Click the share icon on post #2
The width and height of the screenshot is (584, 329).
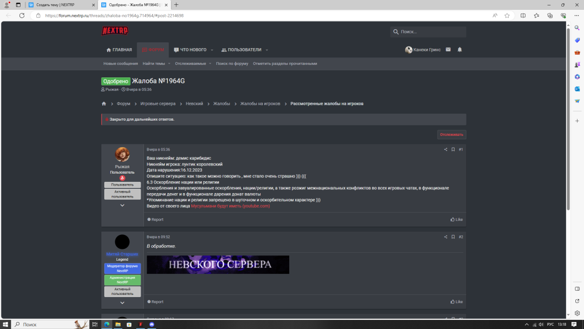click(x=446, y=237)
